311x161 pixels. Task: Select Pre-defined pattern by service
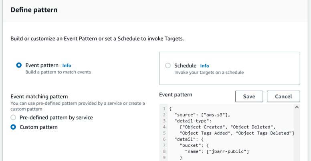point(13,118)
